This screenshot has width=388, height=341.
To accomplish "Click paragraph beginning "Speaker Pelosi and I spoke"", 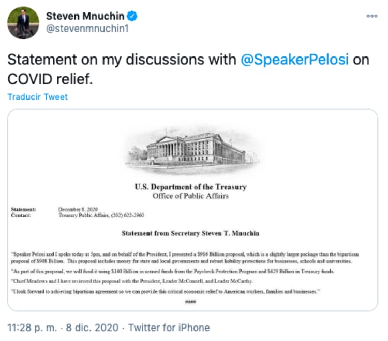I will [x=191, y=258].
